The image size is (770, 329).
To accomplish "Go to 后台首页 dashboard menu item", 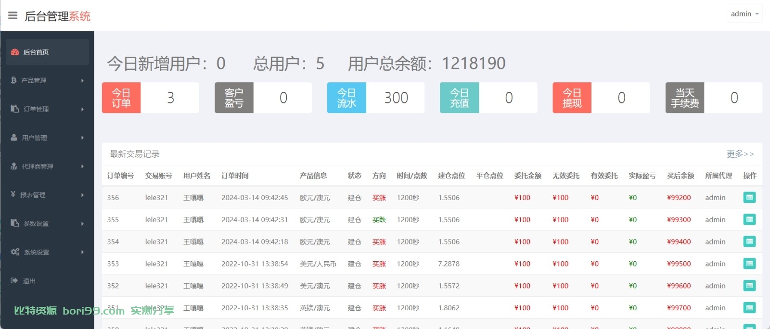I will tap(47, 52).
